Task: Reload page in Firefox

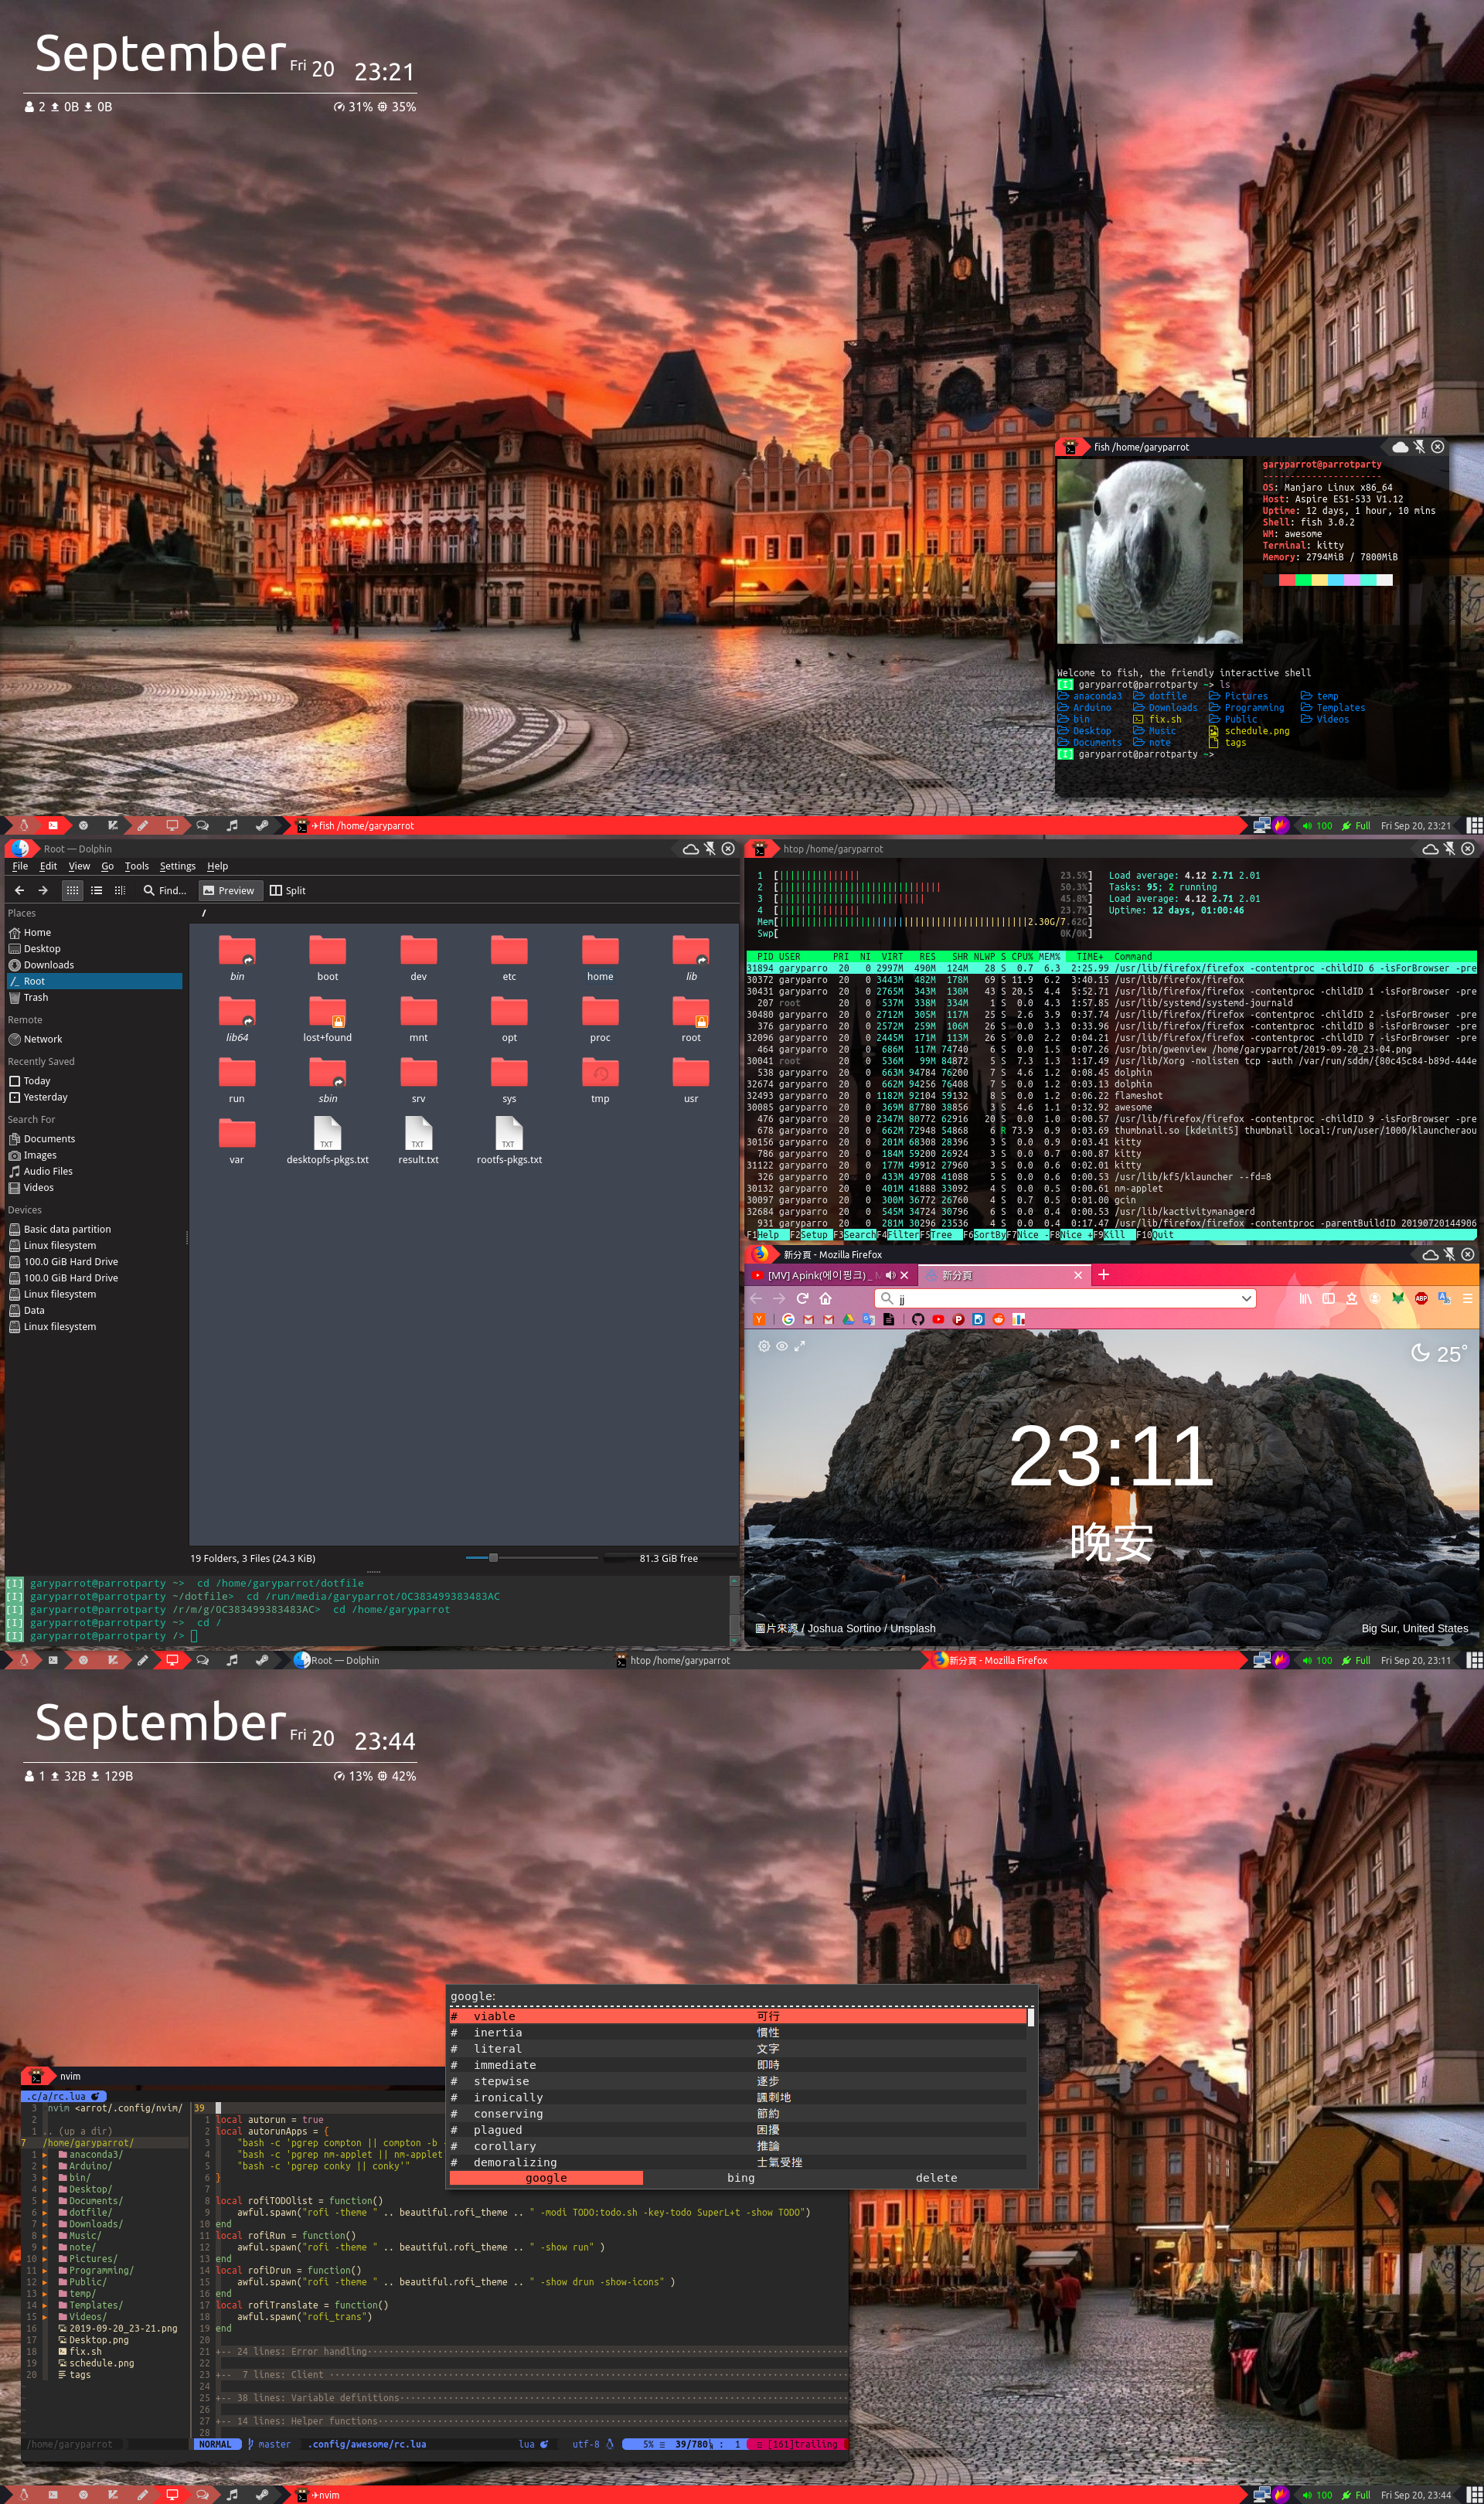Action: pyautogui.click(x=802, y=1298)
